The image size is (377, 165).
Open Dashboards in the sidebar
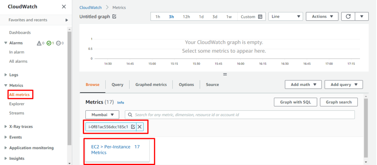pos(20,32)
